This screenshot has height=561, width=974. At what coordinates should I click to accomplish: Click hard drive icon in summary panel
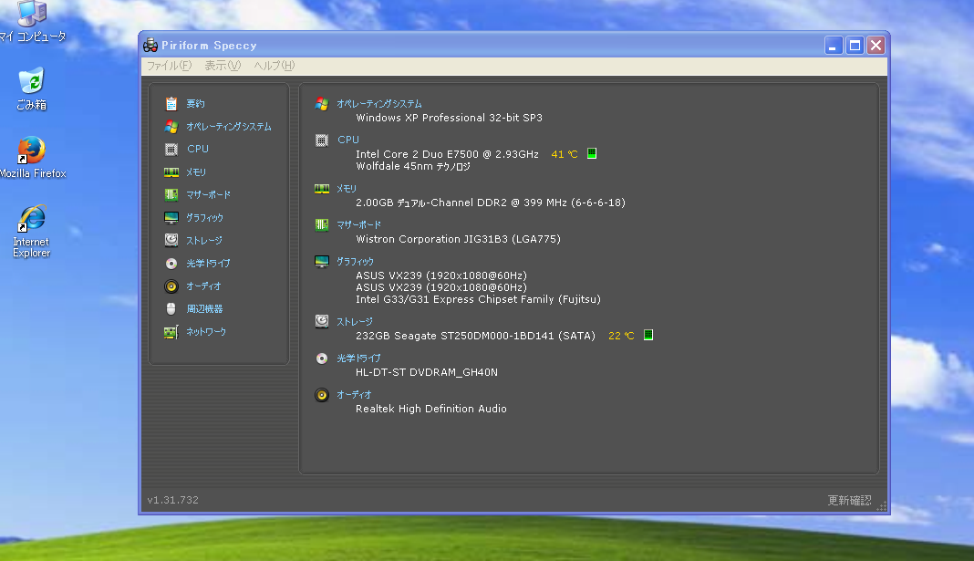coord(322,321)
